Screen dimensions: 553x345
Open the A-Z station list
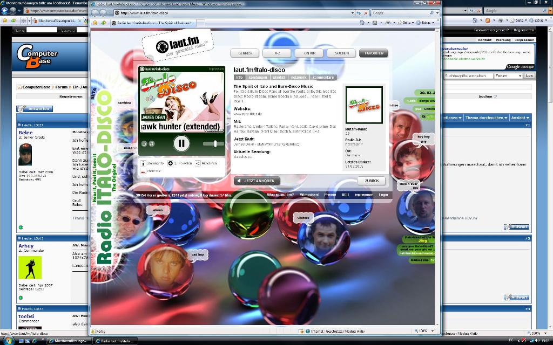coord(277,53)
